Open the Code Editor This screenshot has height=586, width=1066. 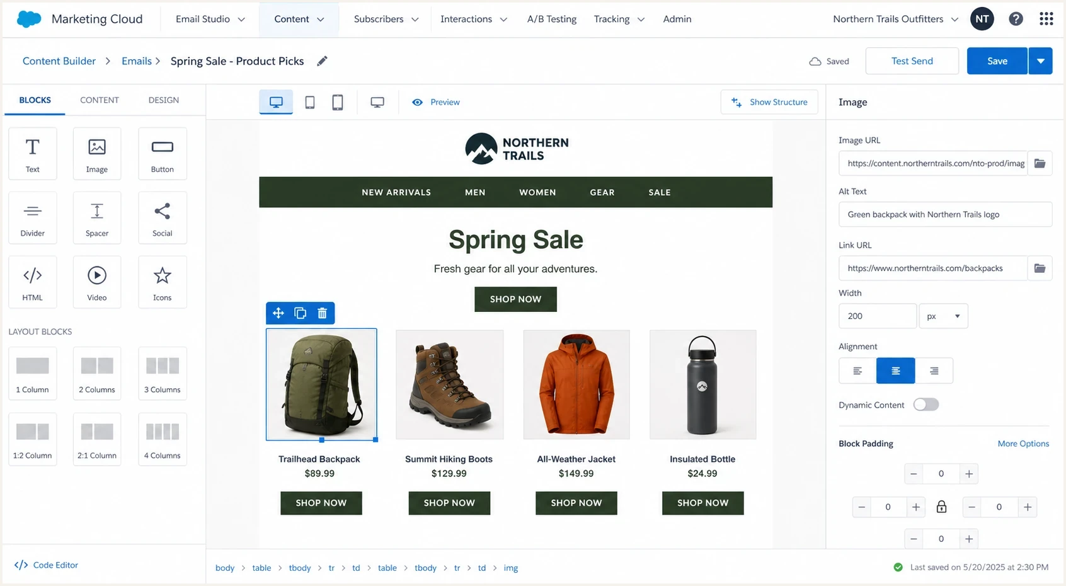(x=47, y=565)
